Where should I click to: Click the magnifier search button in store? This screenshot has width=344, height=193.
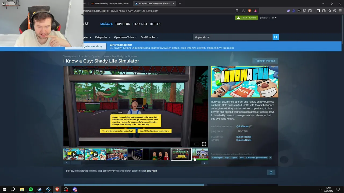click(275, 37)
